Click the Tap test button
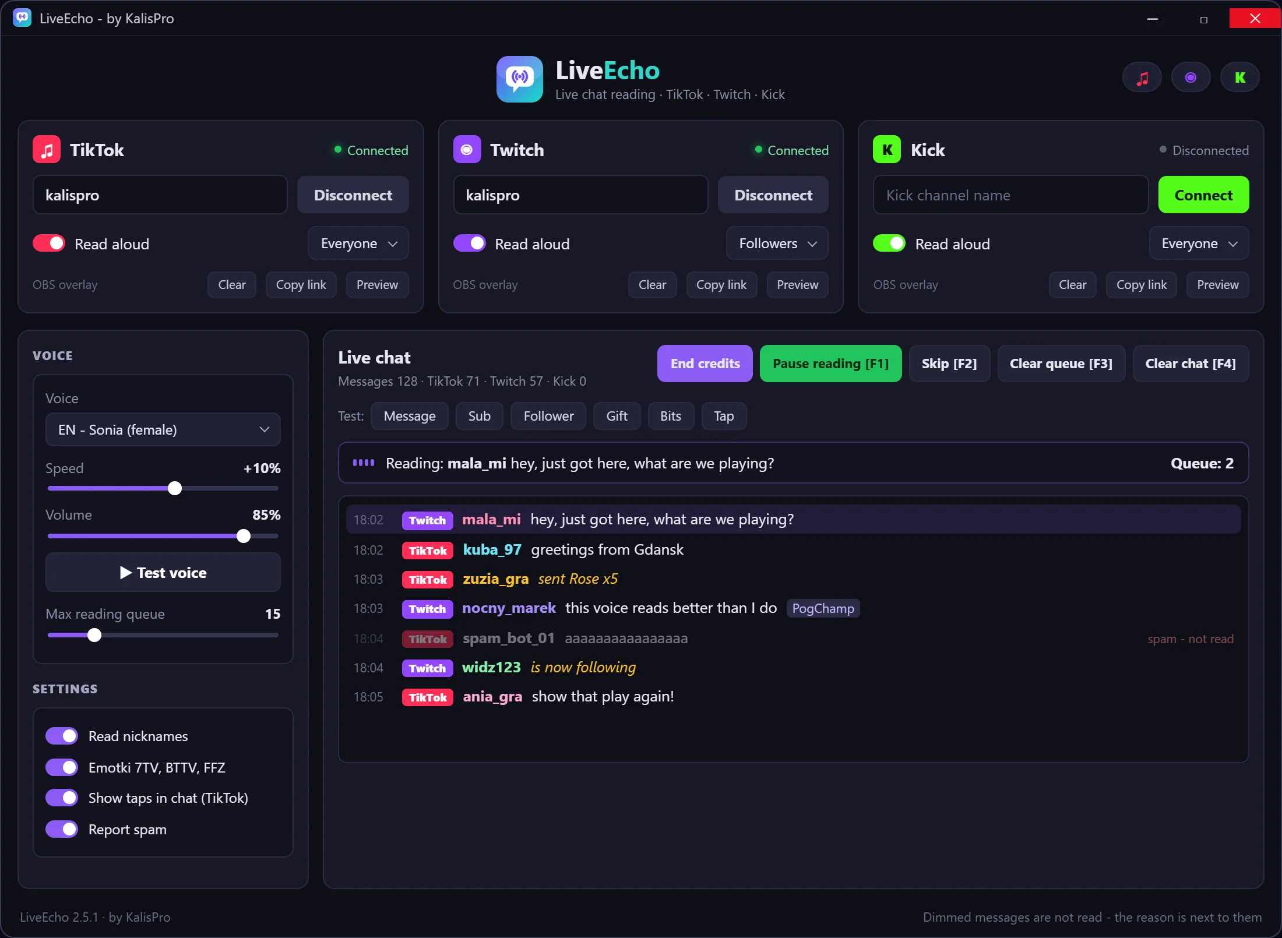 click(724, 416)
